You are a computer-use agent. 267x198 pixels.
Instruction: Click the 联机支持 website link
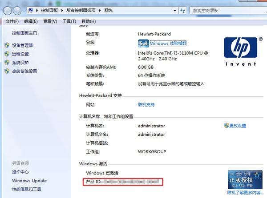[146, 105]
